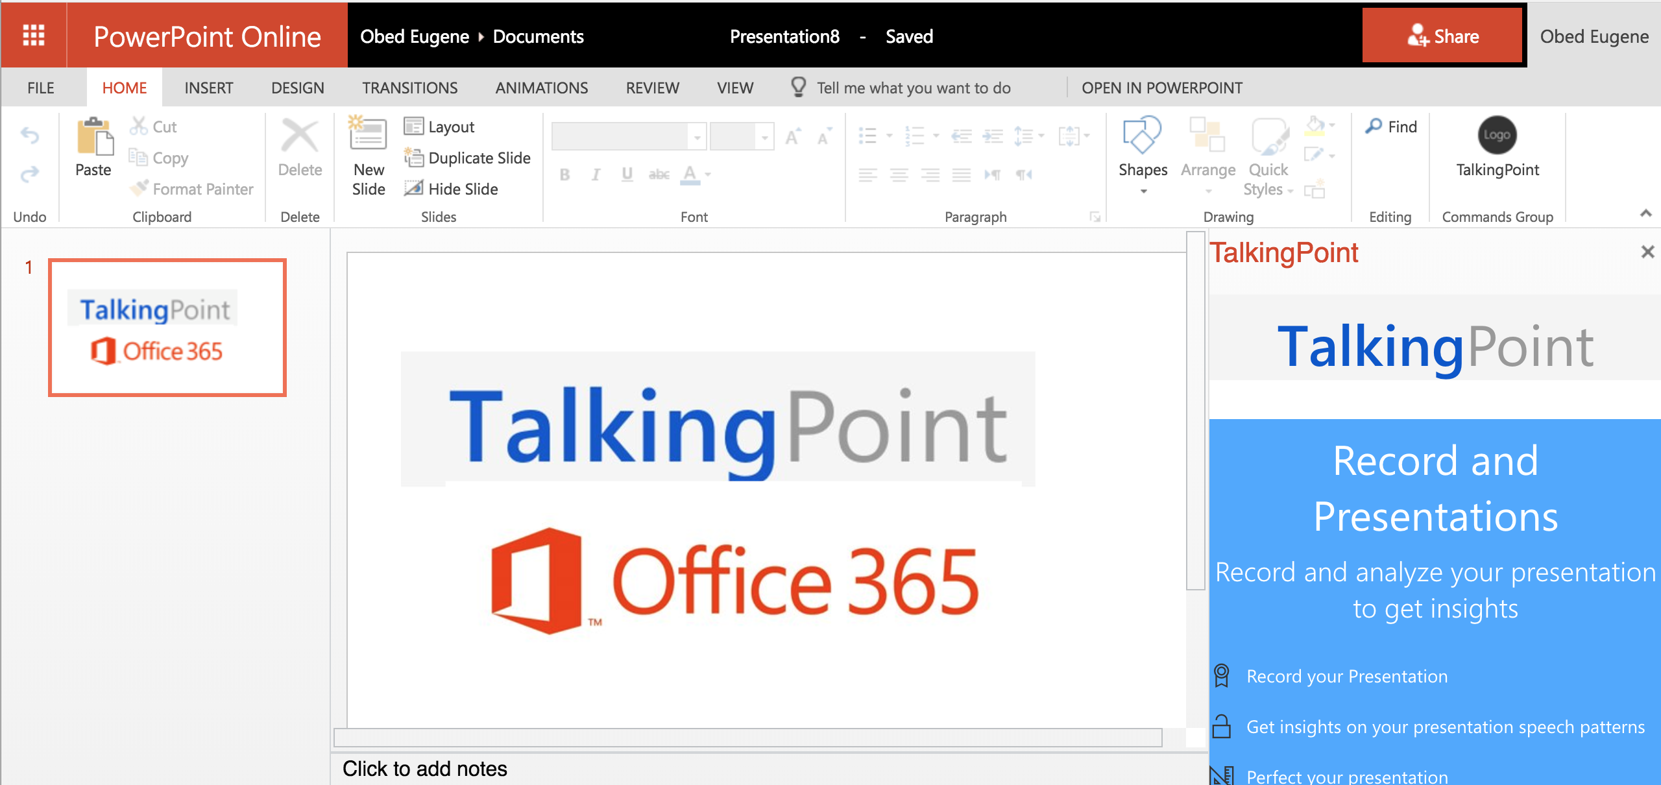Click Record your Presentation link
1661x785 pixels.
coord(1346,676)
